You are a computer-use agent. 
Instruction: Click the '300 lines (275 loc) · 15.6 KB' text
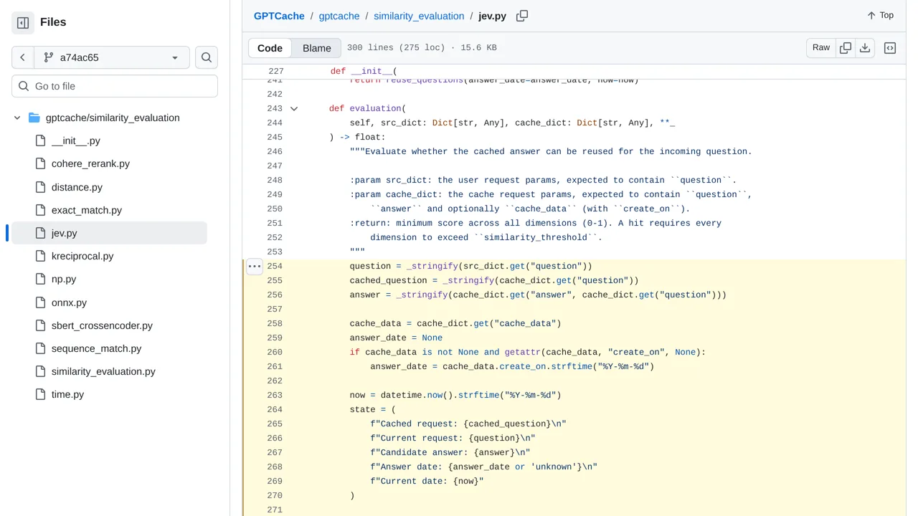[422, 48]
